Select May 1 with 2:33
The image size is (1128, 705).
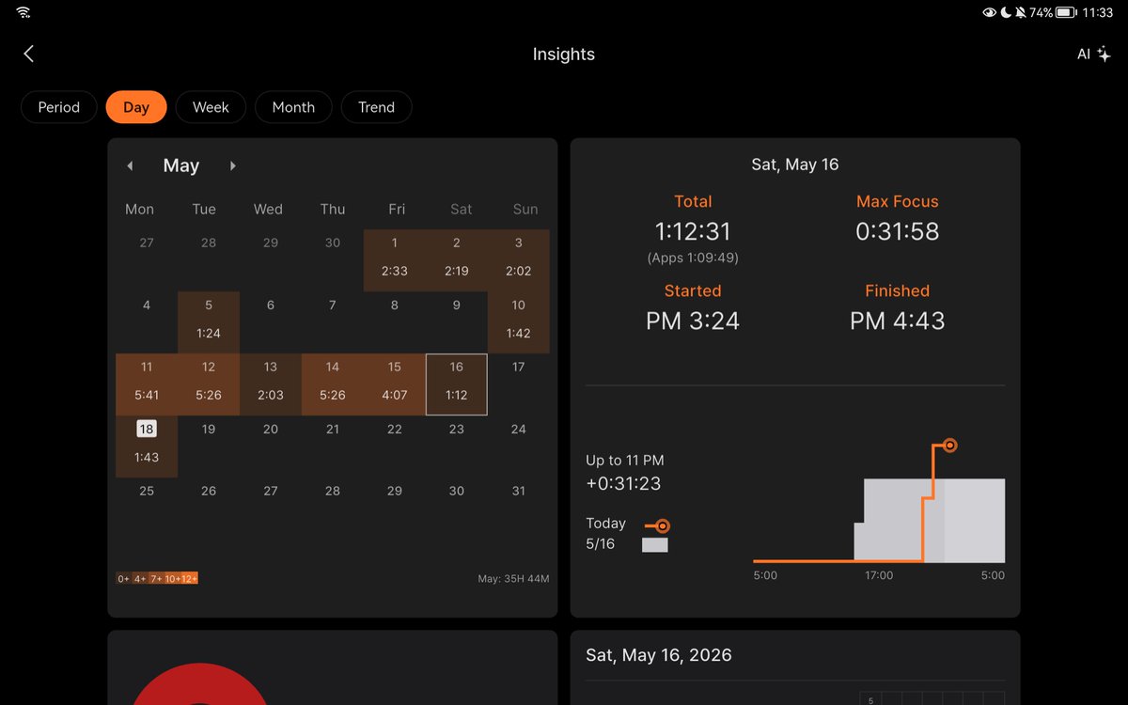click(x=395, y=260)
